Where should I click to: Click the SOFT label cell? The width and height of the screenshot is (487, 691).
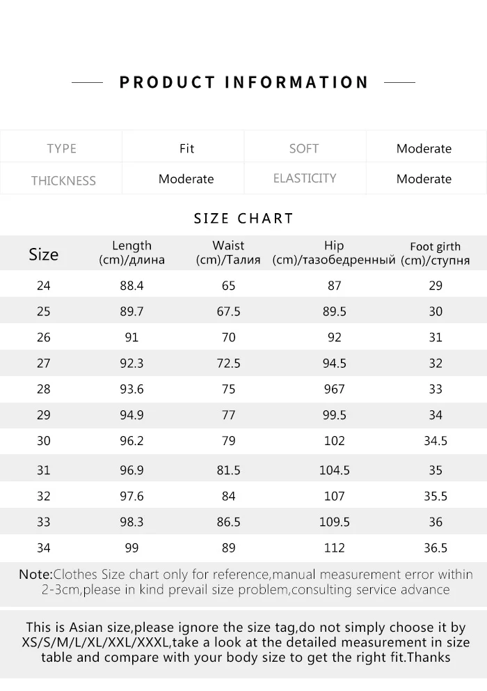304,148
